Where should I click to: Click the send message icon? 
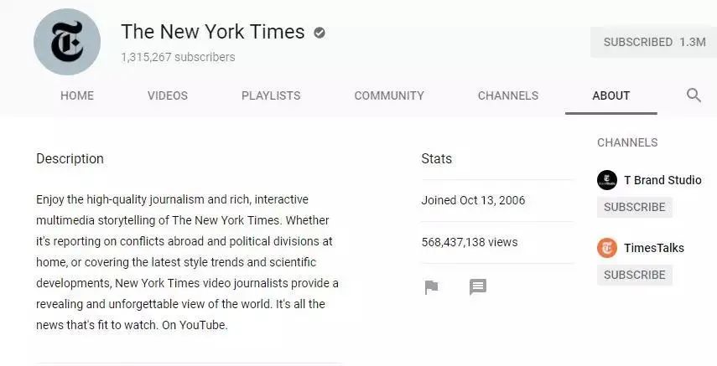click(478, 287)
